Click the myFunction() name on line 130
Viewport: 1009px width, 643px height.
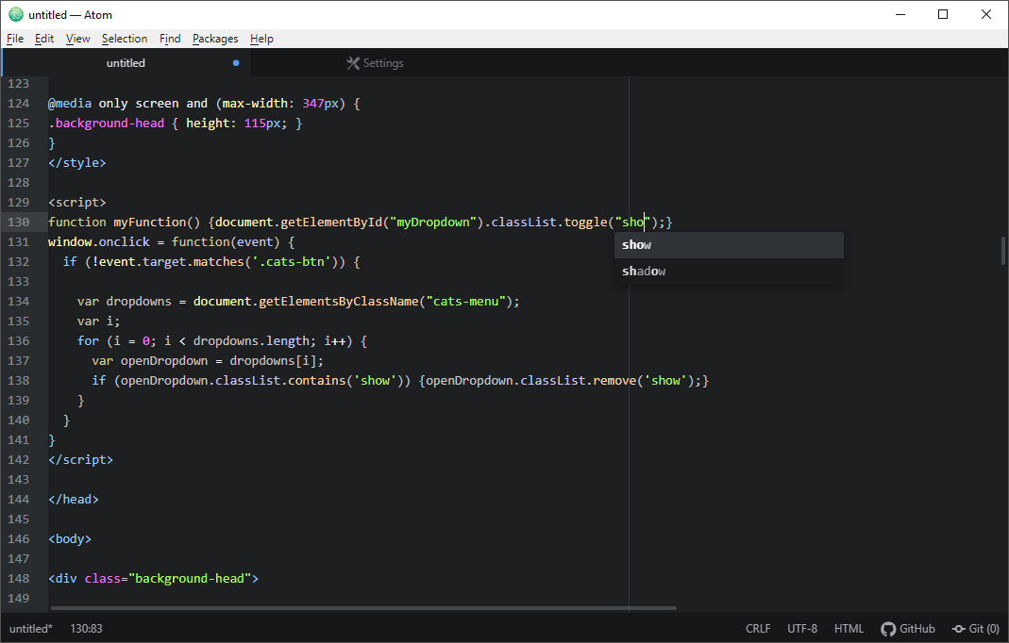(x=157, y=222)
